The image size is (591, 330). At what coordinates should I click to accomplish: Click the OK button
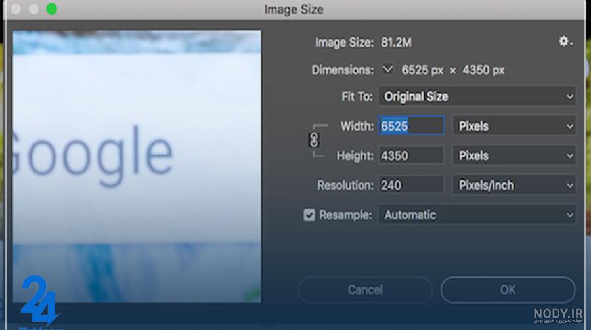508,290
